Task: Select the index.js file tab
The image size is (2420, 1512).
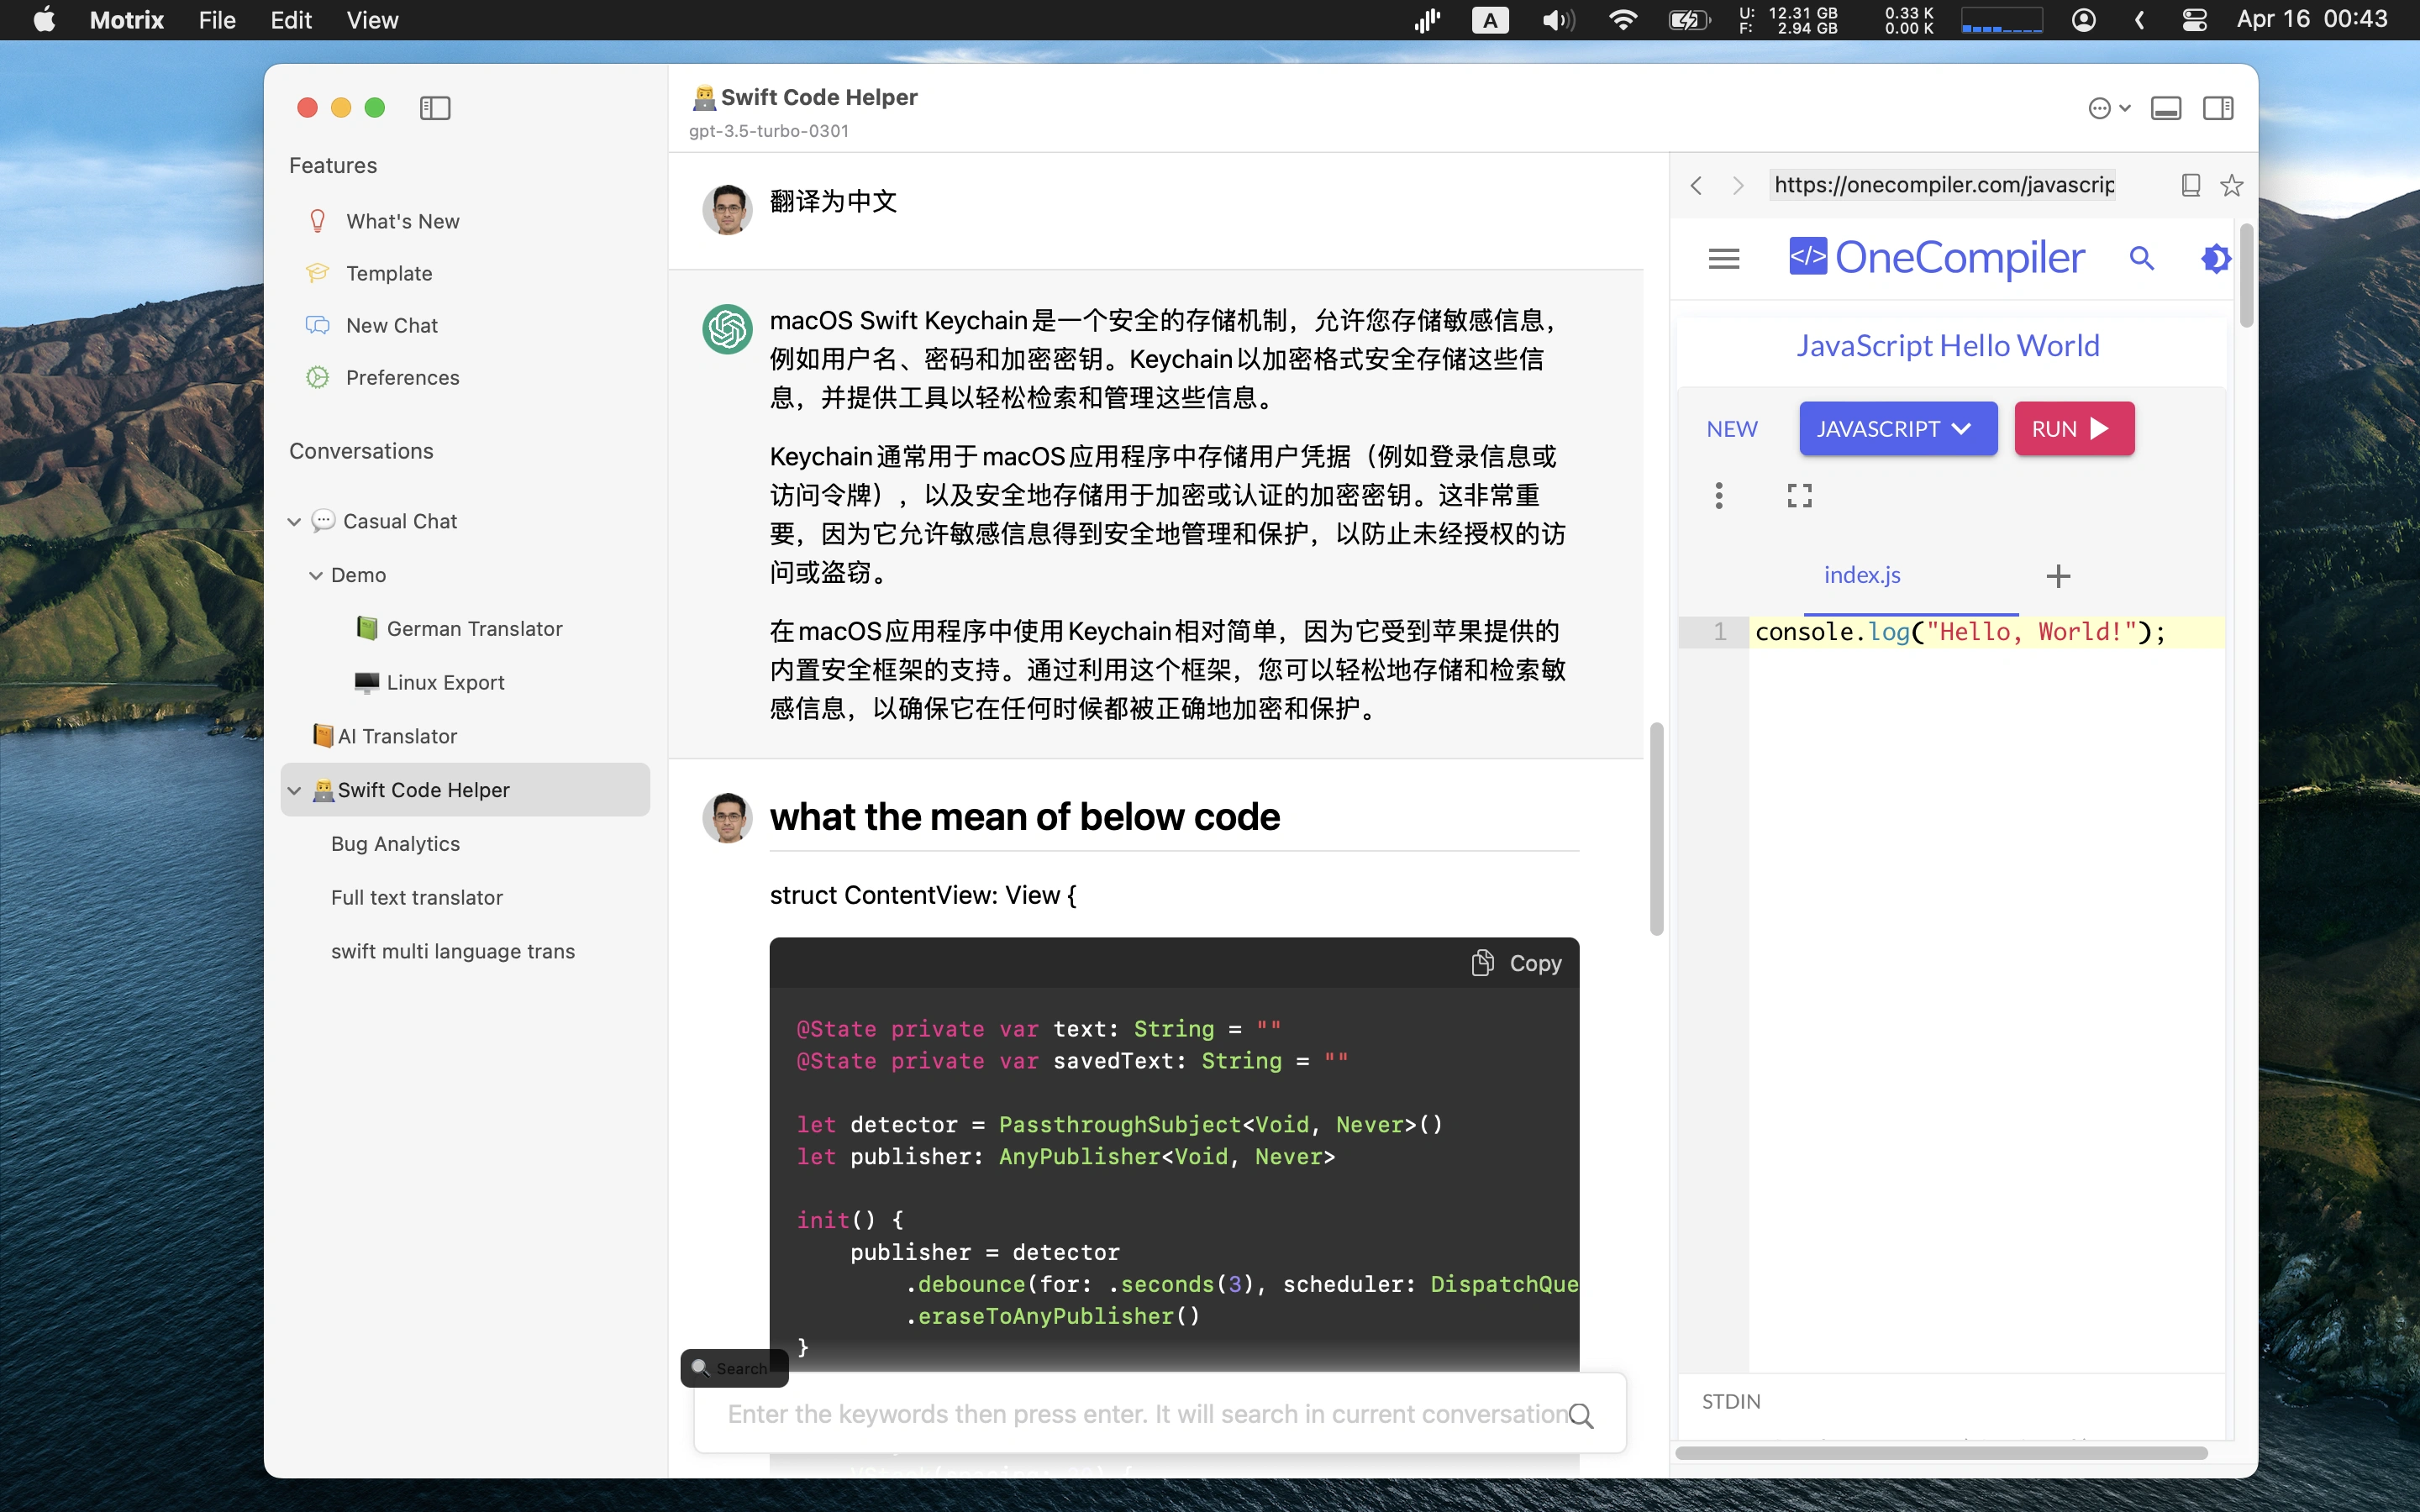Action: point(1861,575)
